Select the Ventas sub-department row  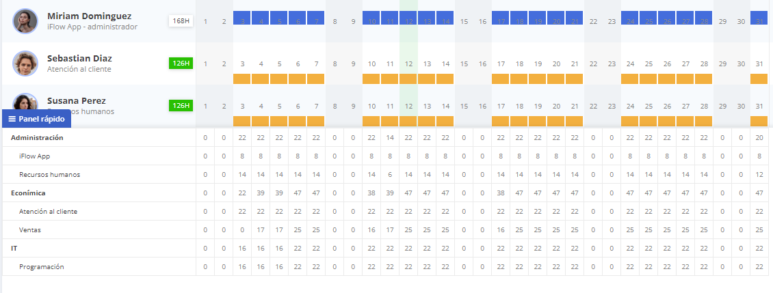tap(386, 230)
